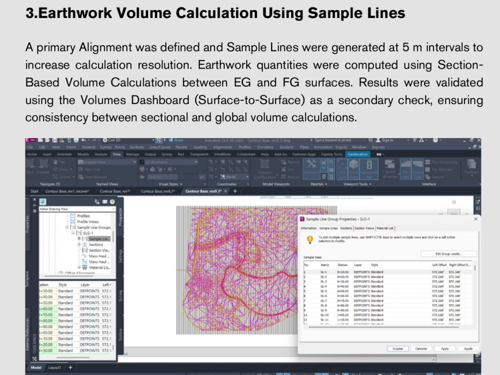The image size is (500, 375).
Task: Switch to the Contour Base_rev7 drawing tab
Action: click(115, 191)
